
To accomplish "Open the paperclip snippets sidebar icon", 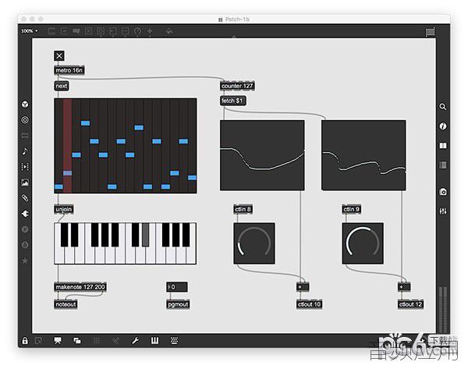I will click(25, 198).
